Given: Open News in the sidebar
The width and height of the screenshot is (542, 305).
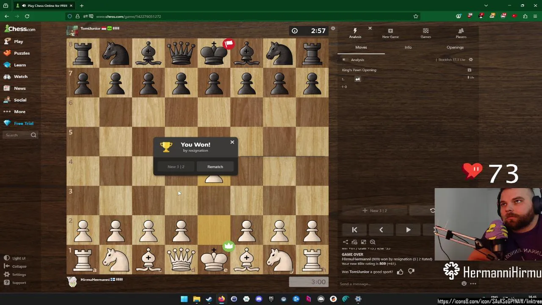Looking at the screenshot, I should tap(15, 88).
